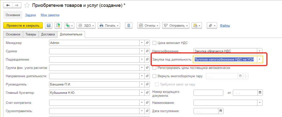Screen dimensions: 282x117
Task: Open Мои заметки link
Action: (50, 15)
